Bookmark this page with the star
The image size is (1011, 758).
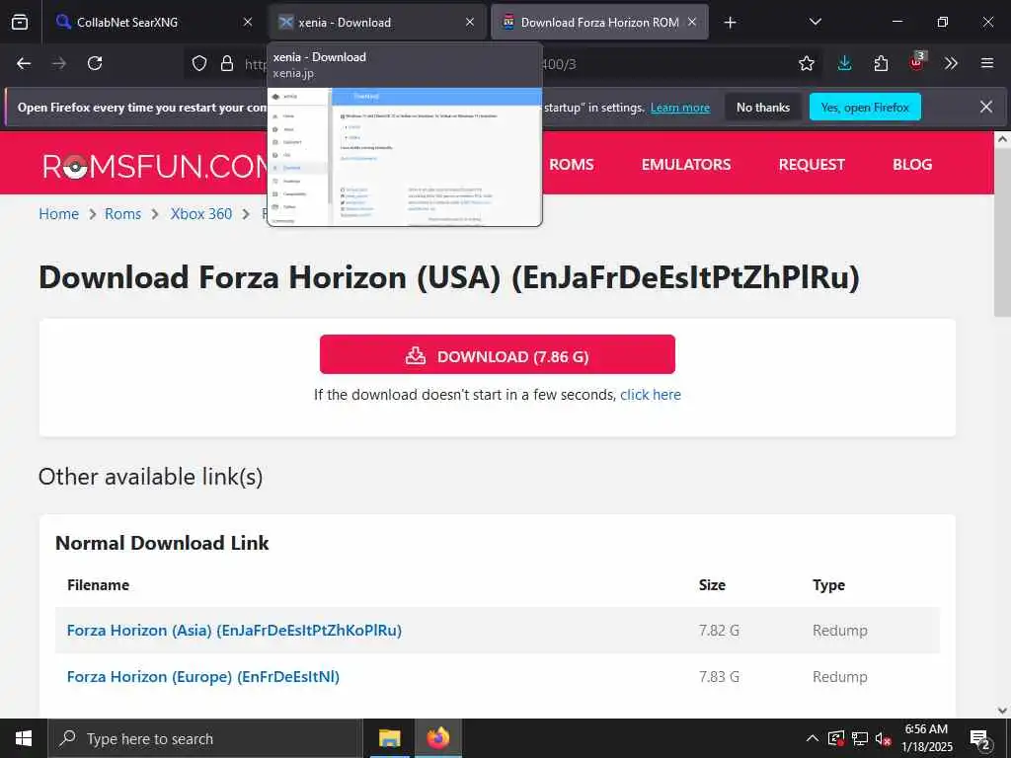pos(806,63)
